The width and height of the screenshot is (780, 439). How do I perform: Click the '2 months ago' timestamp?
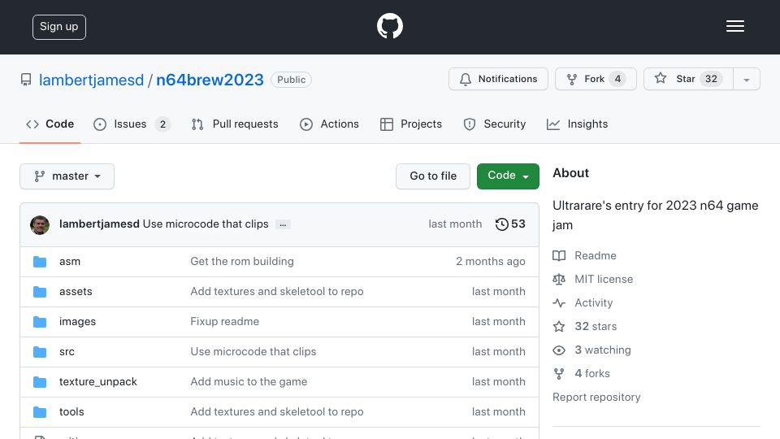(491, 261)
